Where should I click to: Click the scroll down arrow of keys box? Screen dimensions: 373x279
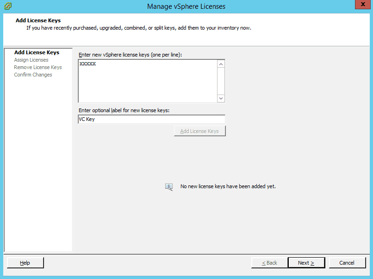[221, 98]
